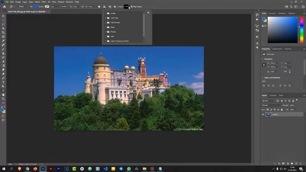Toggle Quick Mask mode button

[3, 116]
